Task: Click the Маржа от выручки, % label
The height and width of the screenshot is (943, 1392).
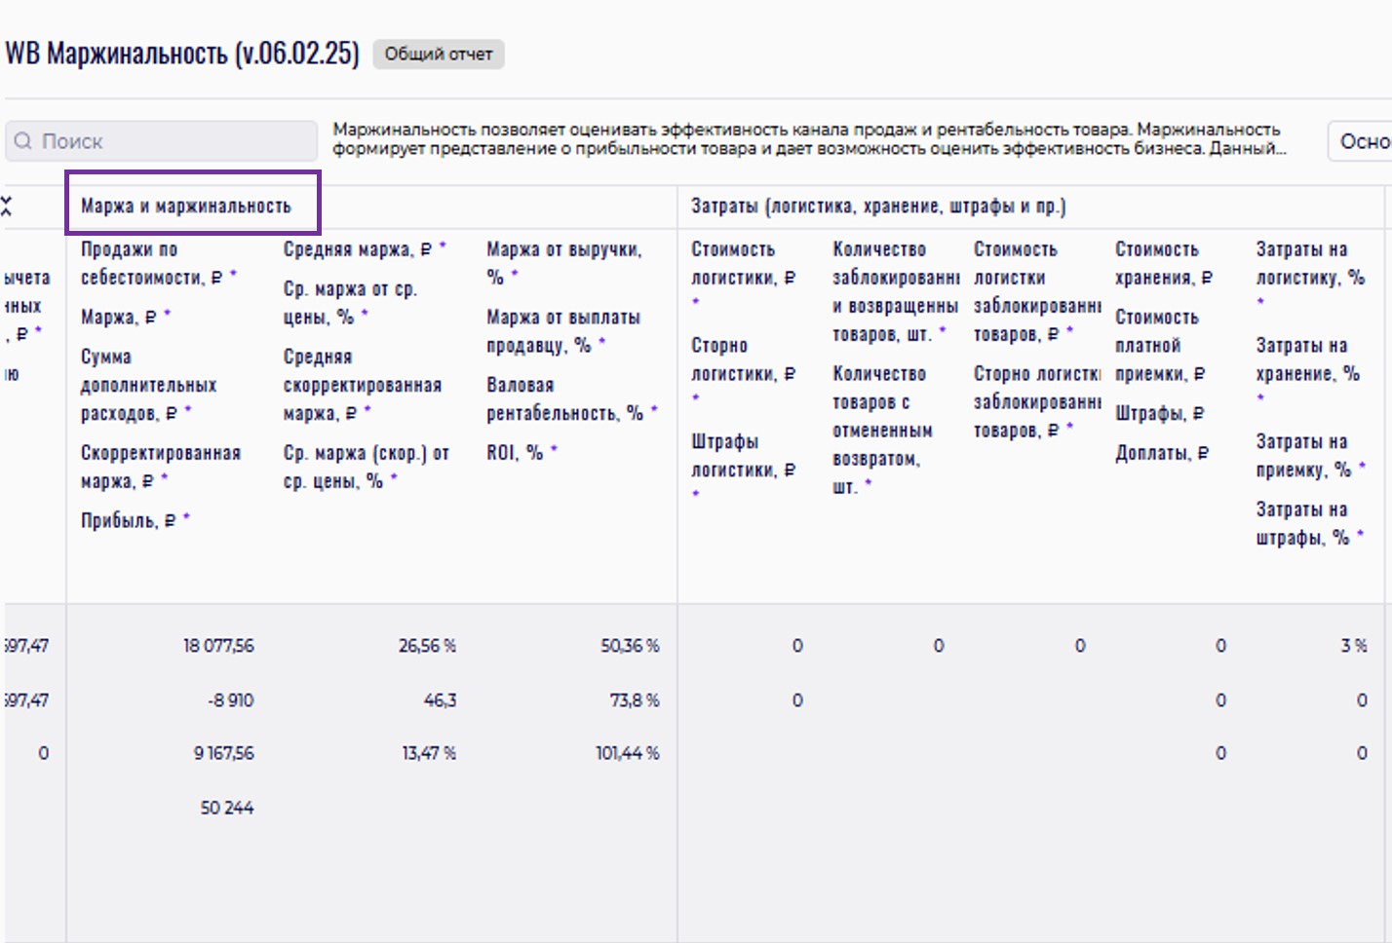Action: point(563,263)
